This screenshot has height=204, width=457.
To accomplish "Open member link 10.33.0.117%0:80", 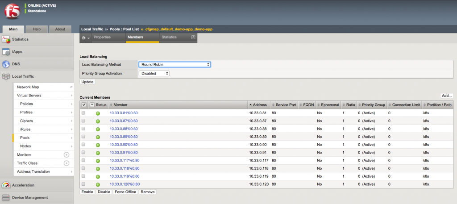I will pos(125,160).
